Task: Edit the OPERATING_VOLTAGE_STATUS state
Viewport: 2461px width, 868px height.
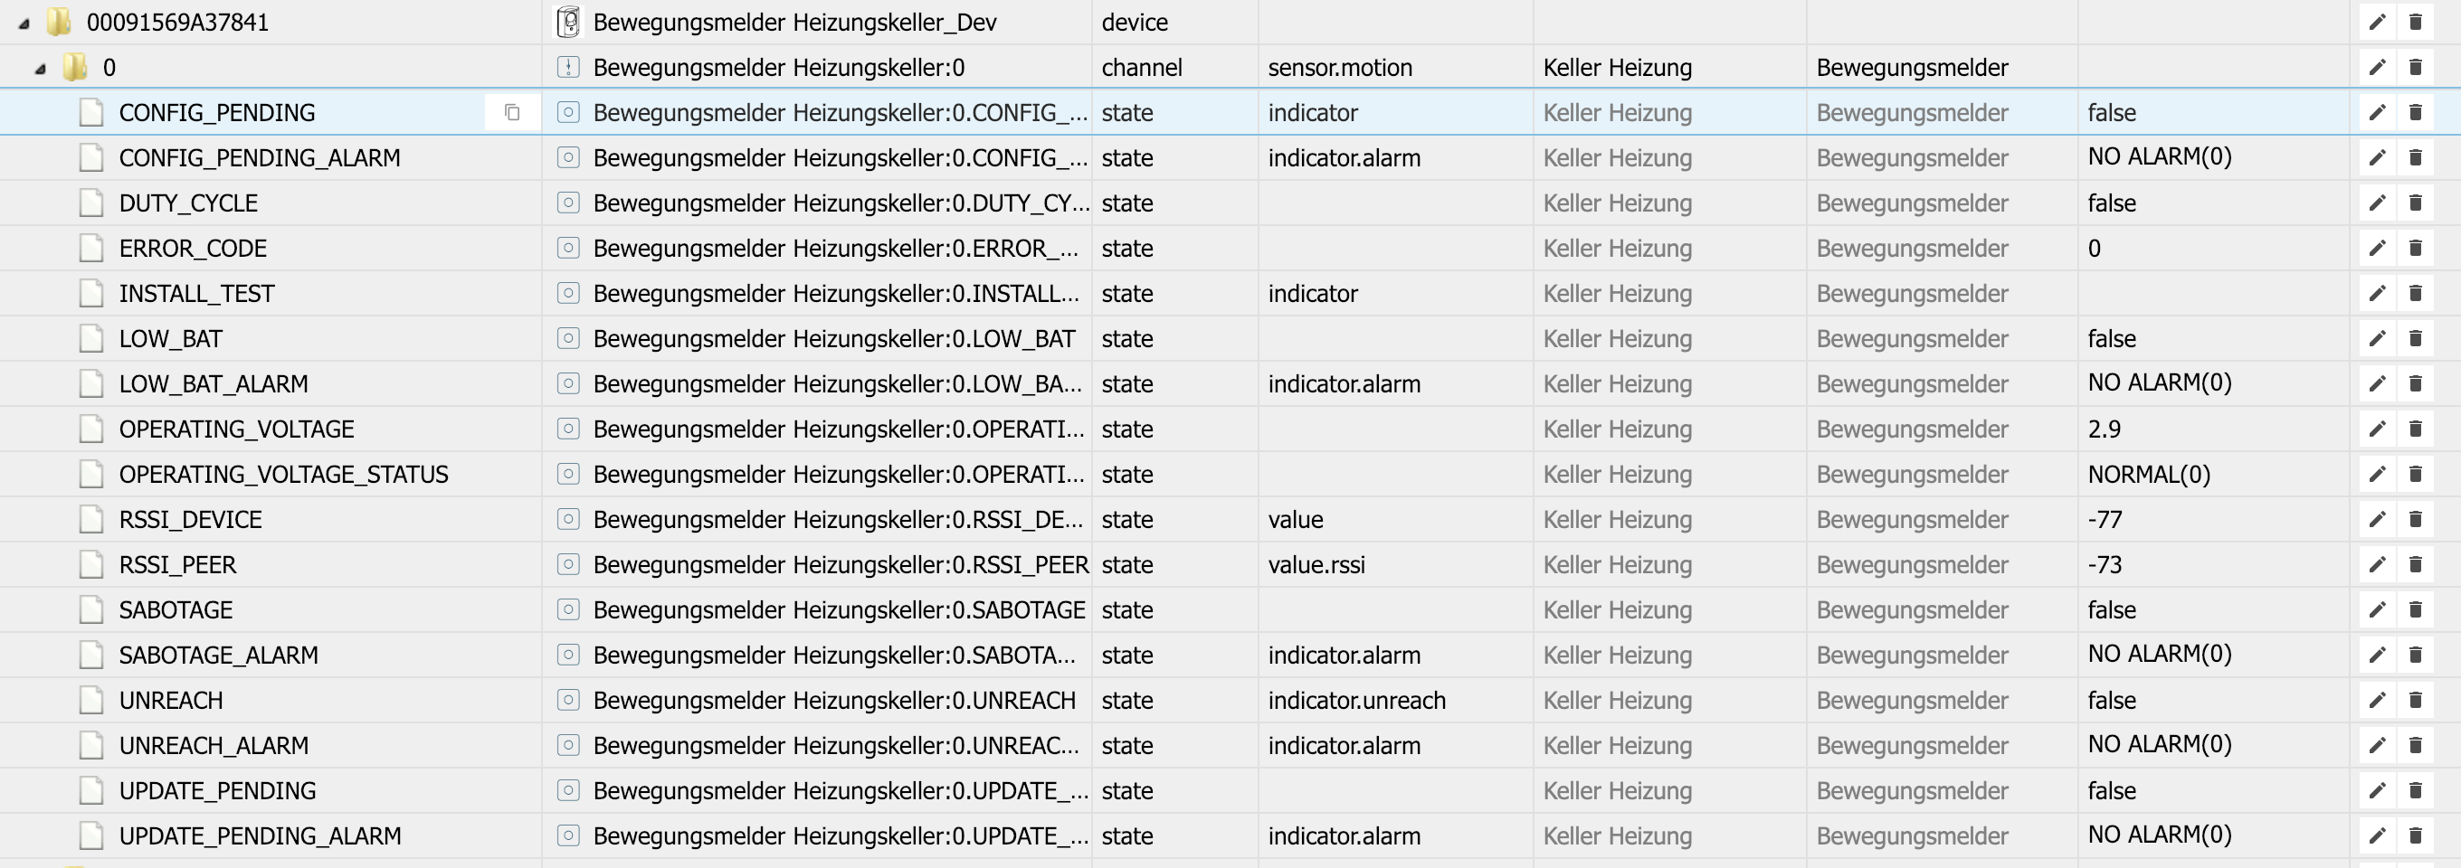Action: (2377, 474)
